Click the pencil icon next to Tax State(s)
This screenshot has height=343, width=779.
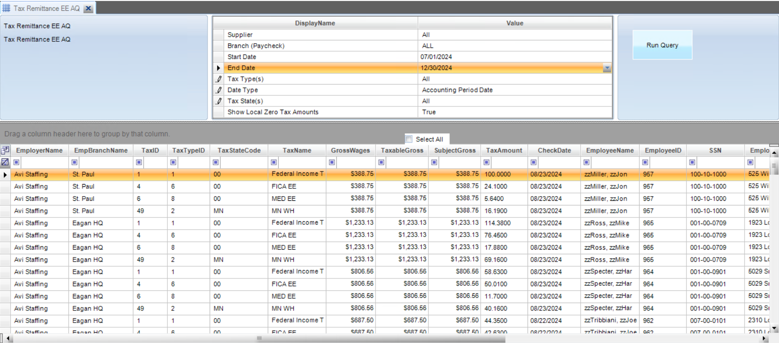click(218, 101)
